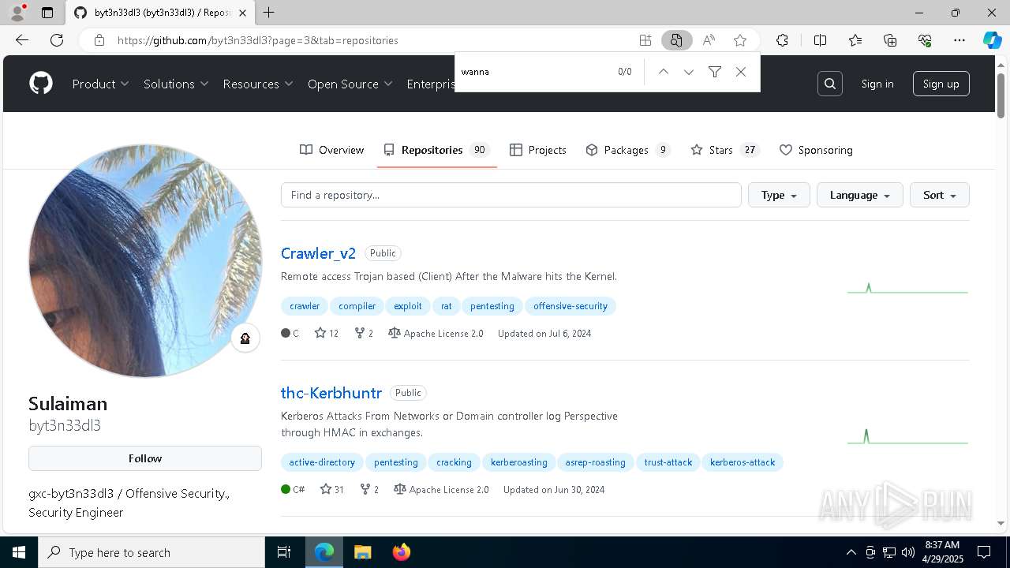
Task: Go back to the previous page
Action: [x=22, y=40]
